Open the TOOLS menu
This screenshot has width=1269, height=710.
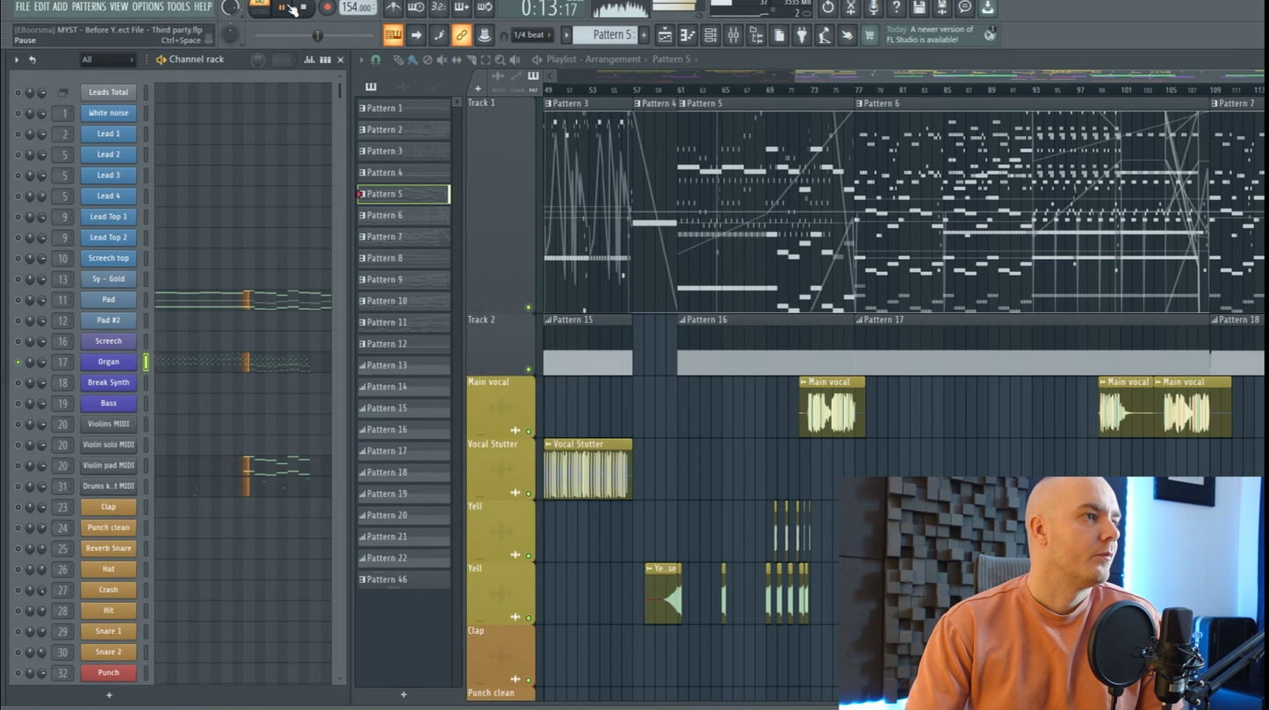[x=177, y=7]
